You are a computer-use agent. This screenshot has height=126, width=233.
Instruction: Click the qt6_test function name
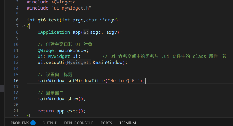(48, 20)
